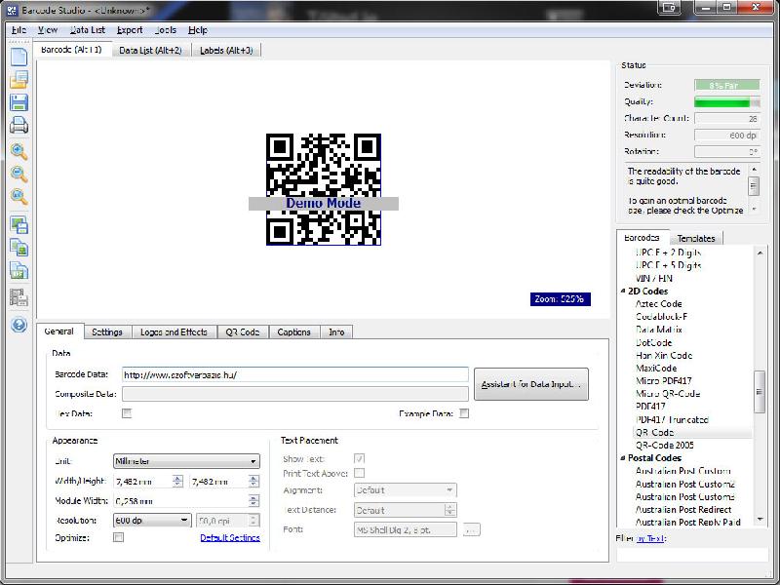Select MaxiCode in the list
The height and width of the screenshot is (585, 780).
point(656,369)
